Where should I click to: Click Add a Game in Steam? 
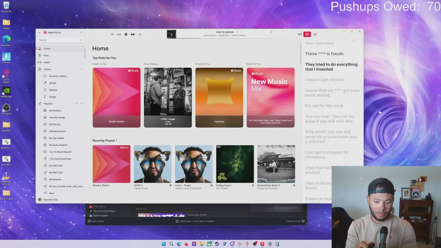[x=96, y=221]
